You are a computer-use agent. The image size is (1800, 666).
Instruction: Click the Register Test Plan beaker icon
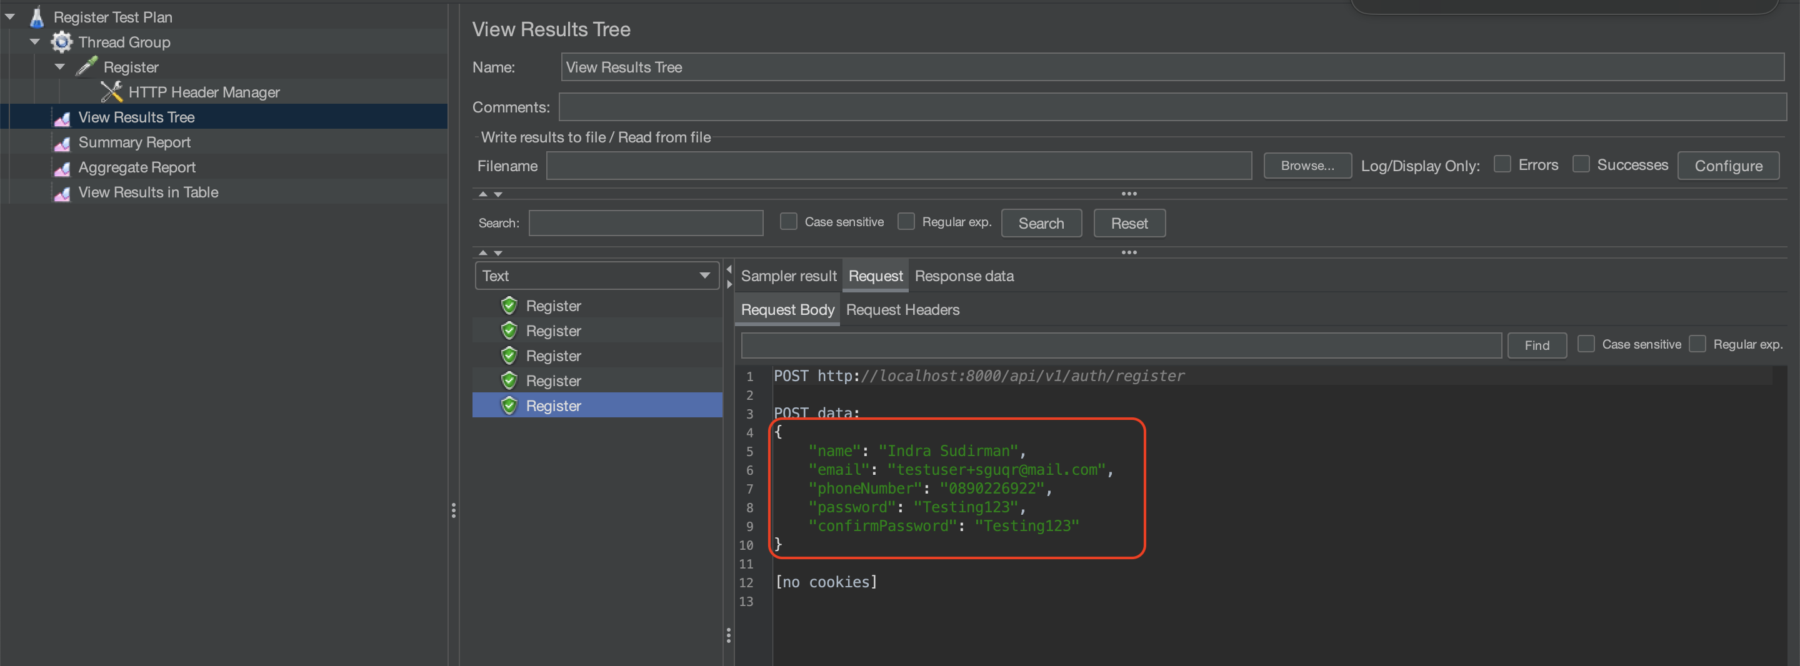click(x=36, y=16)
